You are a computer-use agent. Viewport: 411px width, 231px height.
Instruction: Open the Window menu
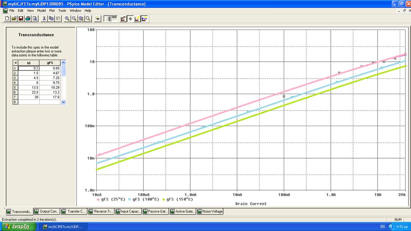point(75,11)
